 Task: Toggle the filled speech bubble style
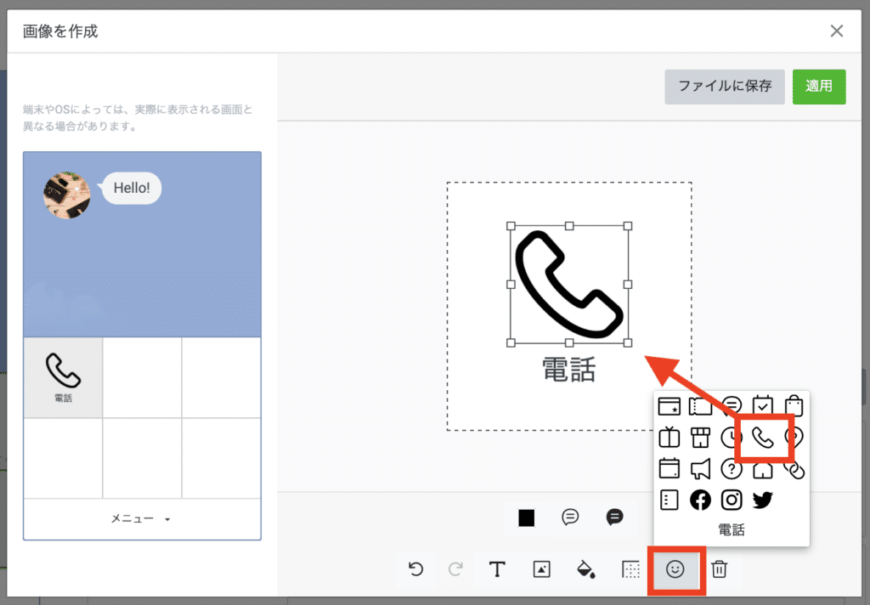click(x=613, y=518)
